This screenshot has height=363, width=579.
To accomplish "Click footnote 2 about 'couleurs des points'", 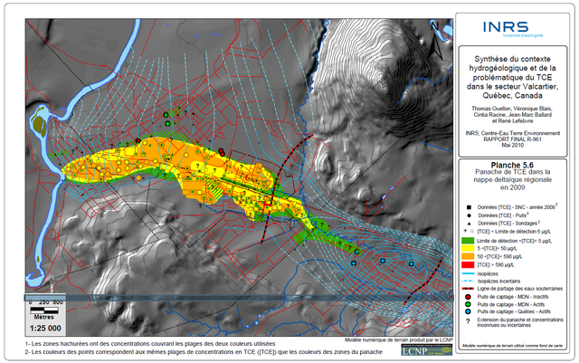I will pos(204,352).
